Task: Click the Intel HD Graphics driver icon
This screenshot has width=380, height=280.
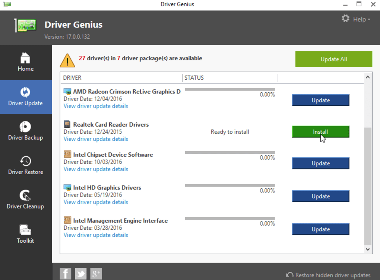Action: pyautogui.click(x=67, y=188)
